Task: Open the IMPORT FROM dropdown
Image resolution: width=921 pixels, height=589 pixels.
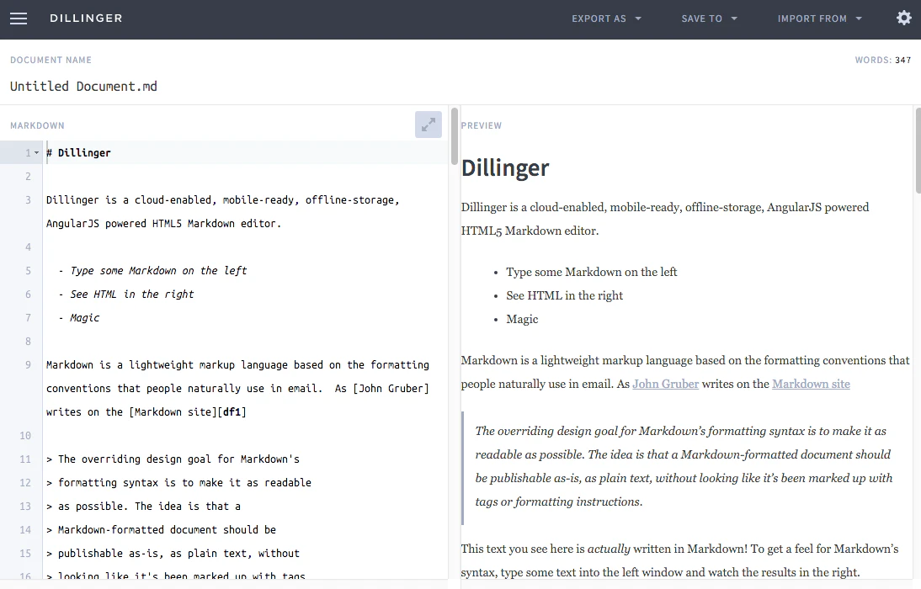Action: coord(819,19)
